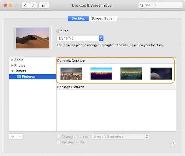
Task: Open the Dynamic appearance dropdown
Action: (x=80, y=38)
